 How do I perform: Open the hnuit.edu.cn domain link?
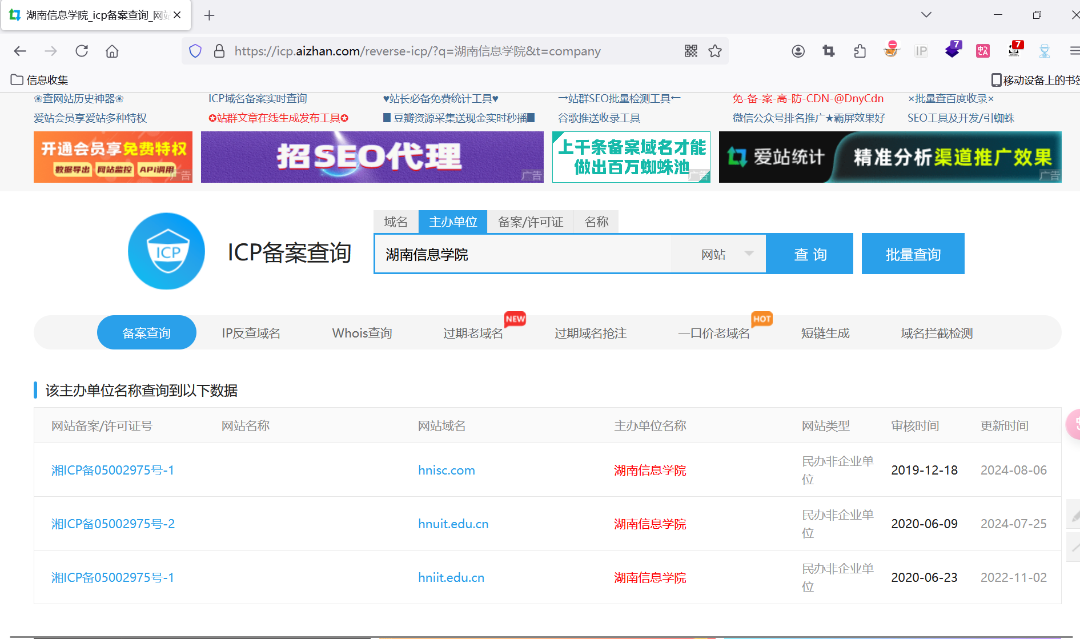tap(453, 524)
